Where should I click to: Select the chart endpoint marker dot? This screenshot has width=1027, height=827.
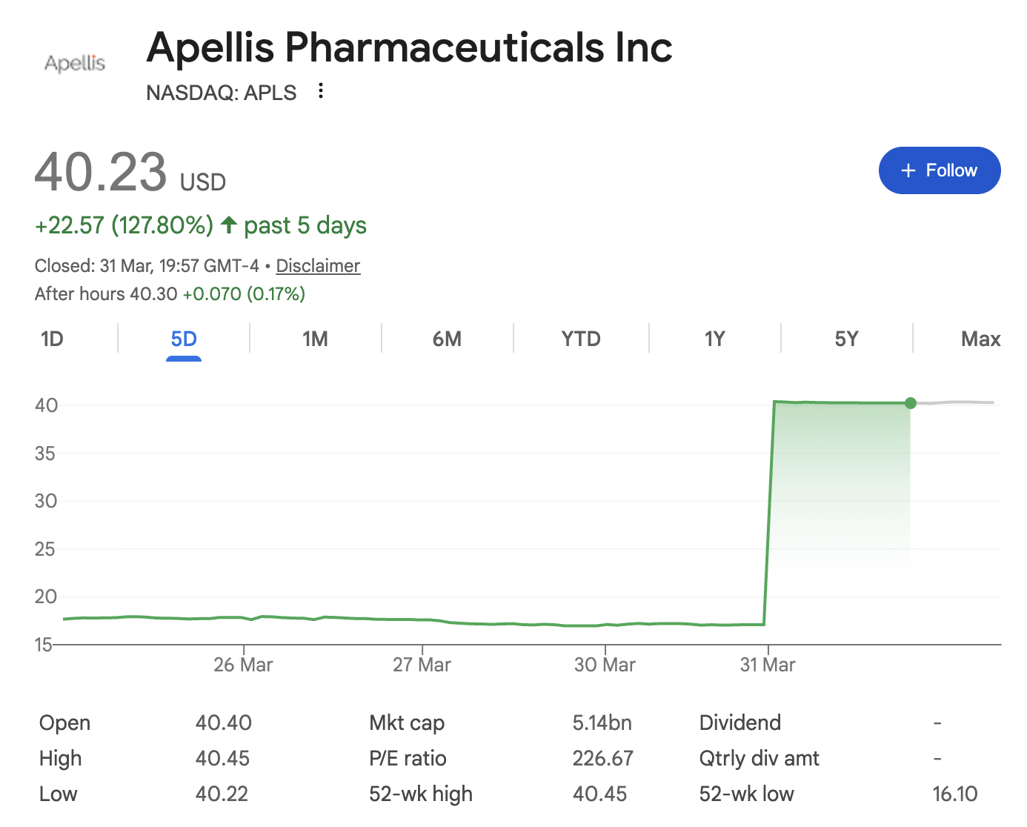(911, 403)
